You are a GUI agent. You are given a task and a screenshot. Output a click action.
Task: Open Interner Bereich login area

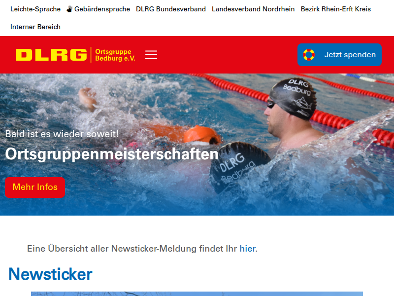[35, 27]
